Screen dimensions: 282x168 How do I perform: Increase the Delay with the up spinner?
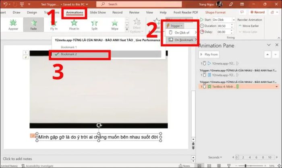(232, 31)
